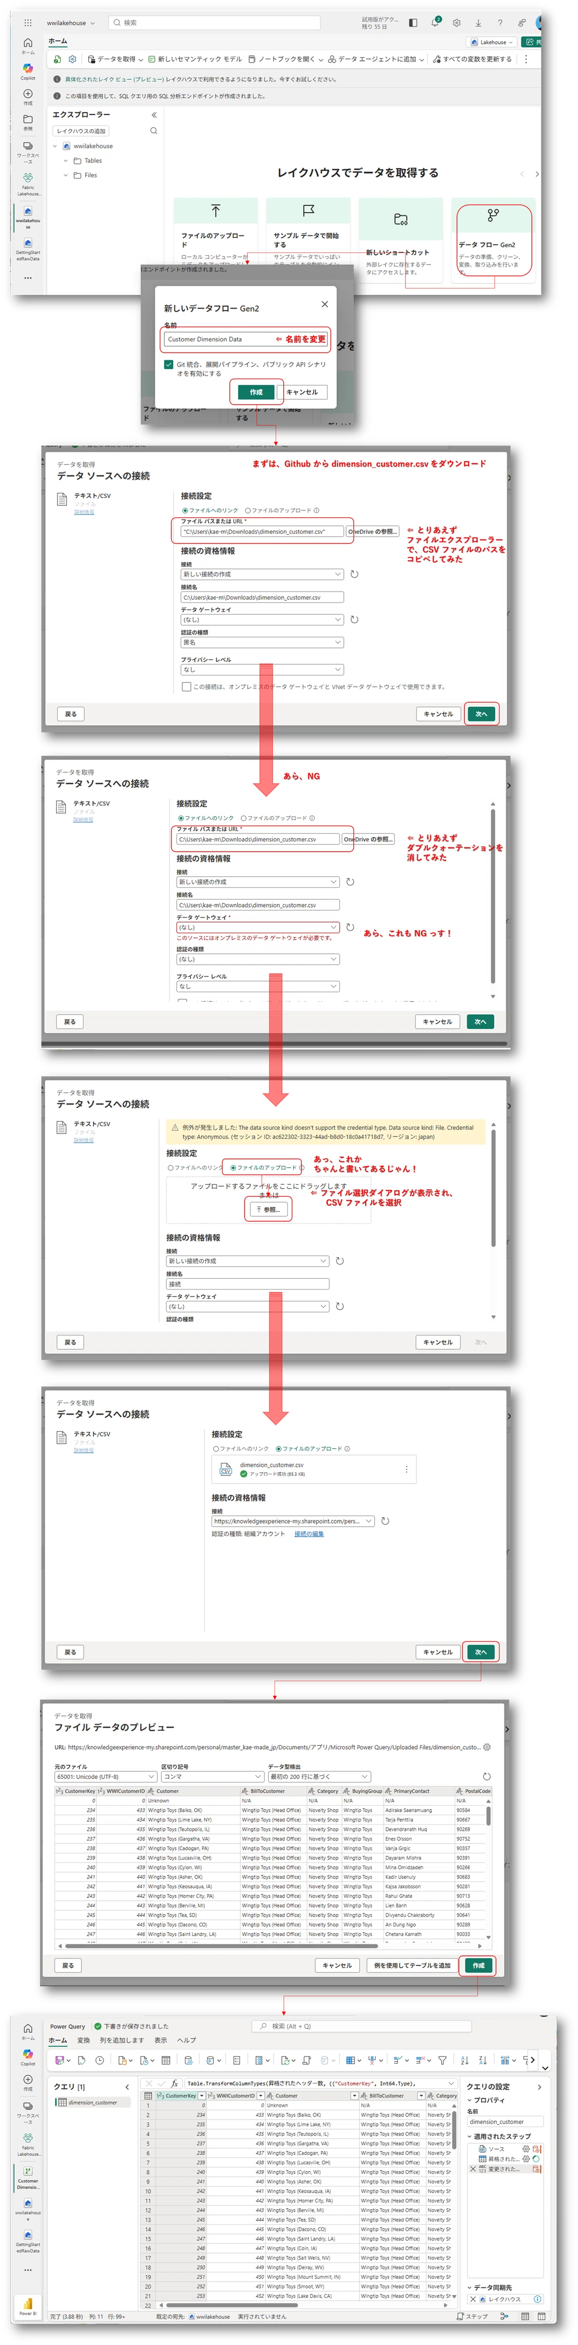Check the オンプレミス データ ゲートウェイ checkbox
The height and width of the screenshot is (2345, 578).
tap(186, 686)
